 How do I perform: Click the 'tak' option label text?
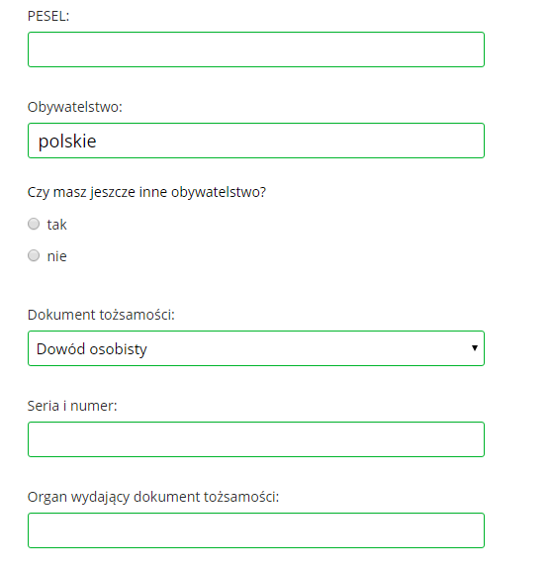[x=57, y=225]
